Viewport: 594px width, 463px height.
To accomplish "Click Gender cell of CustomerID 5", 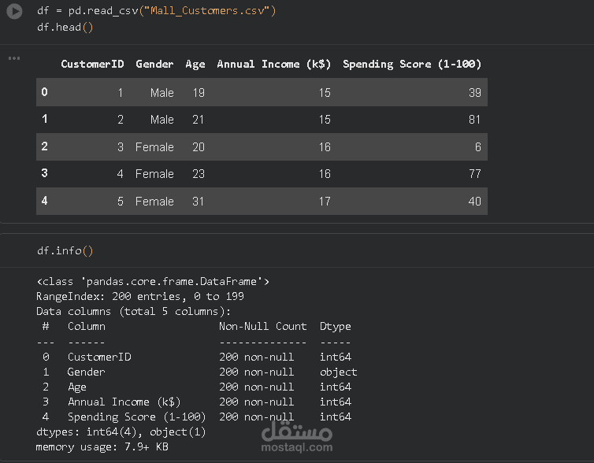I will [x=154, y=202].
